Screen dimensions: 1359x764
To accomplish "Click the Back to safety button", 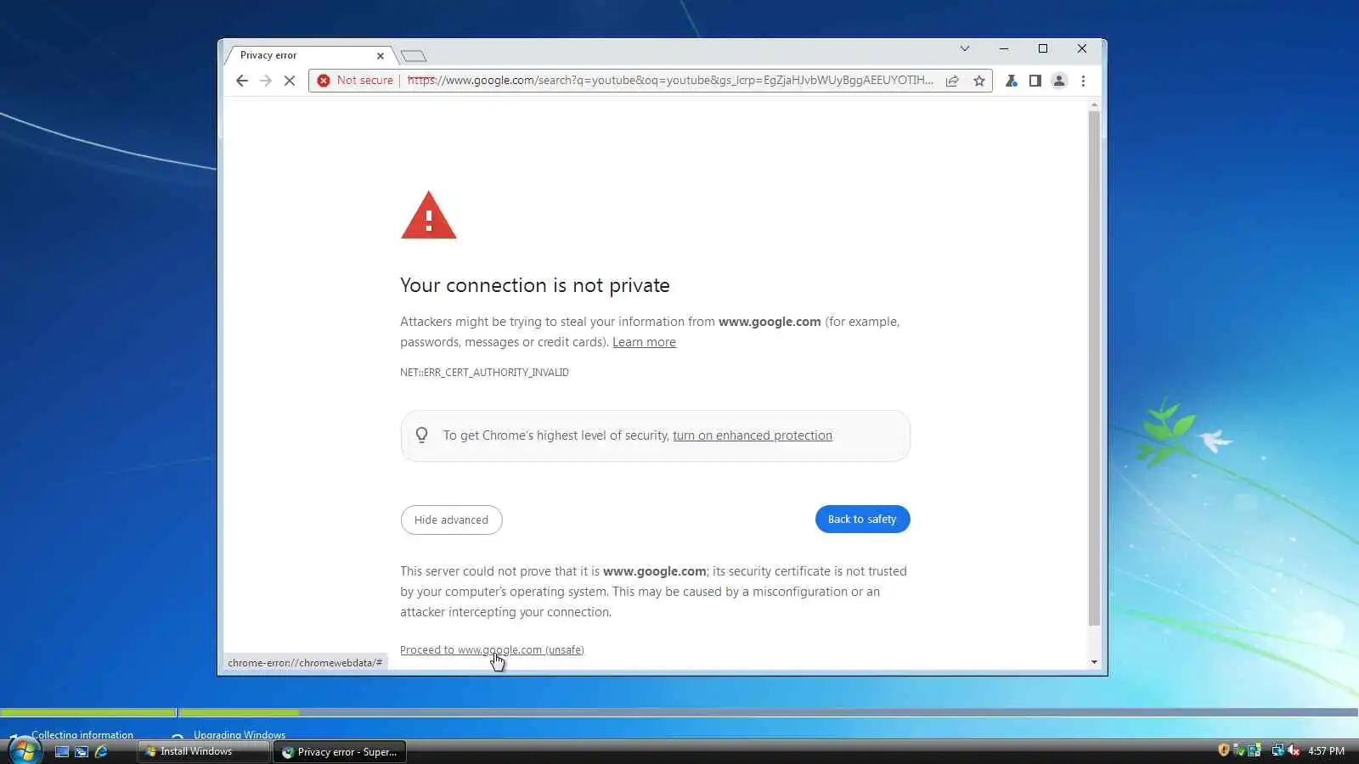I will 862,520.
